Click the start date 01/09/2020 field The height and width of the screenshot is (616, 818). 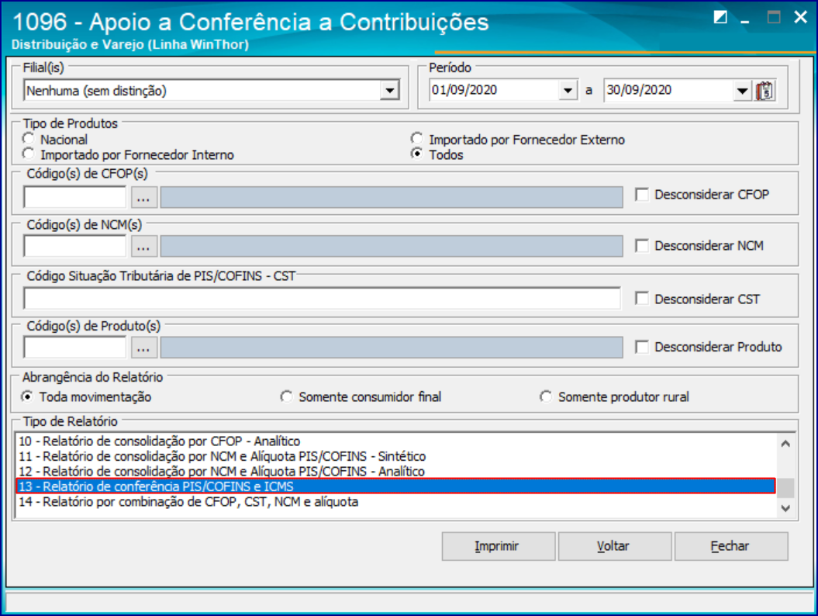click(x=494, y=90)
